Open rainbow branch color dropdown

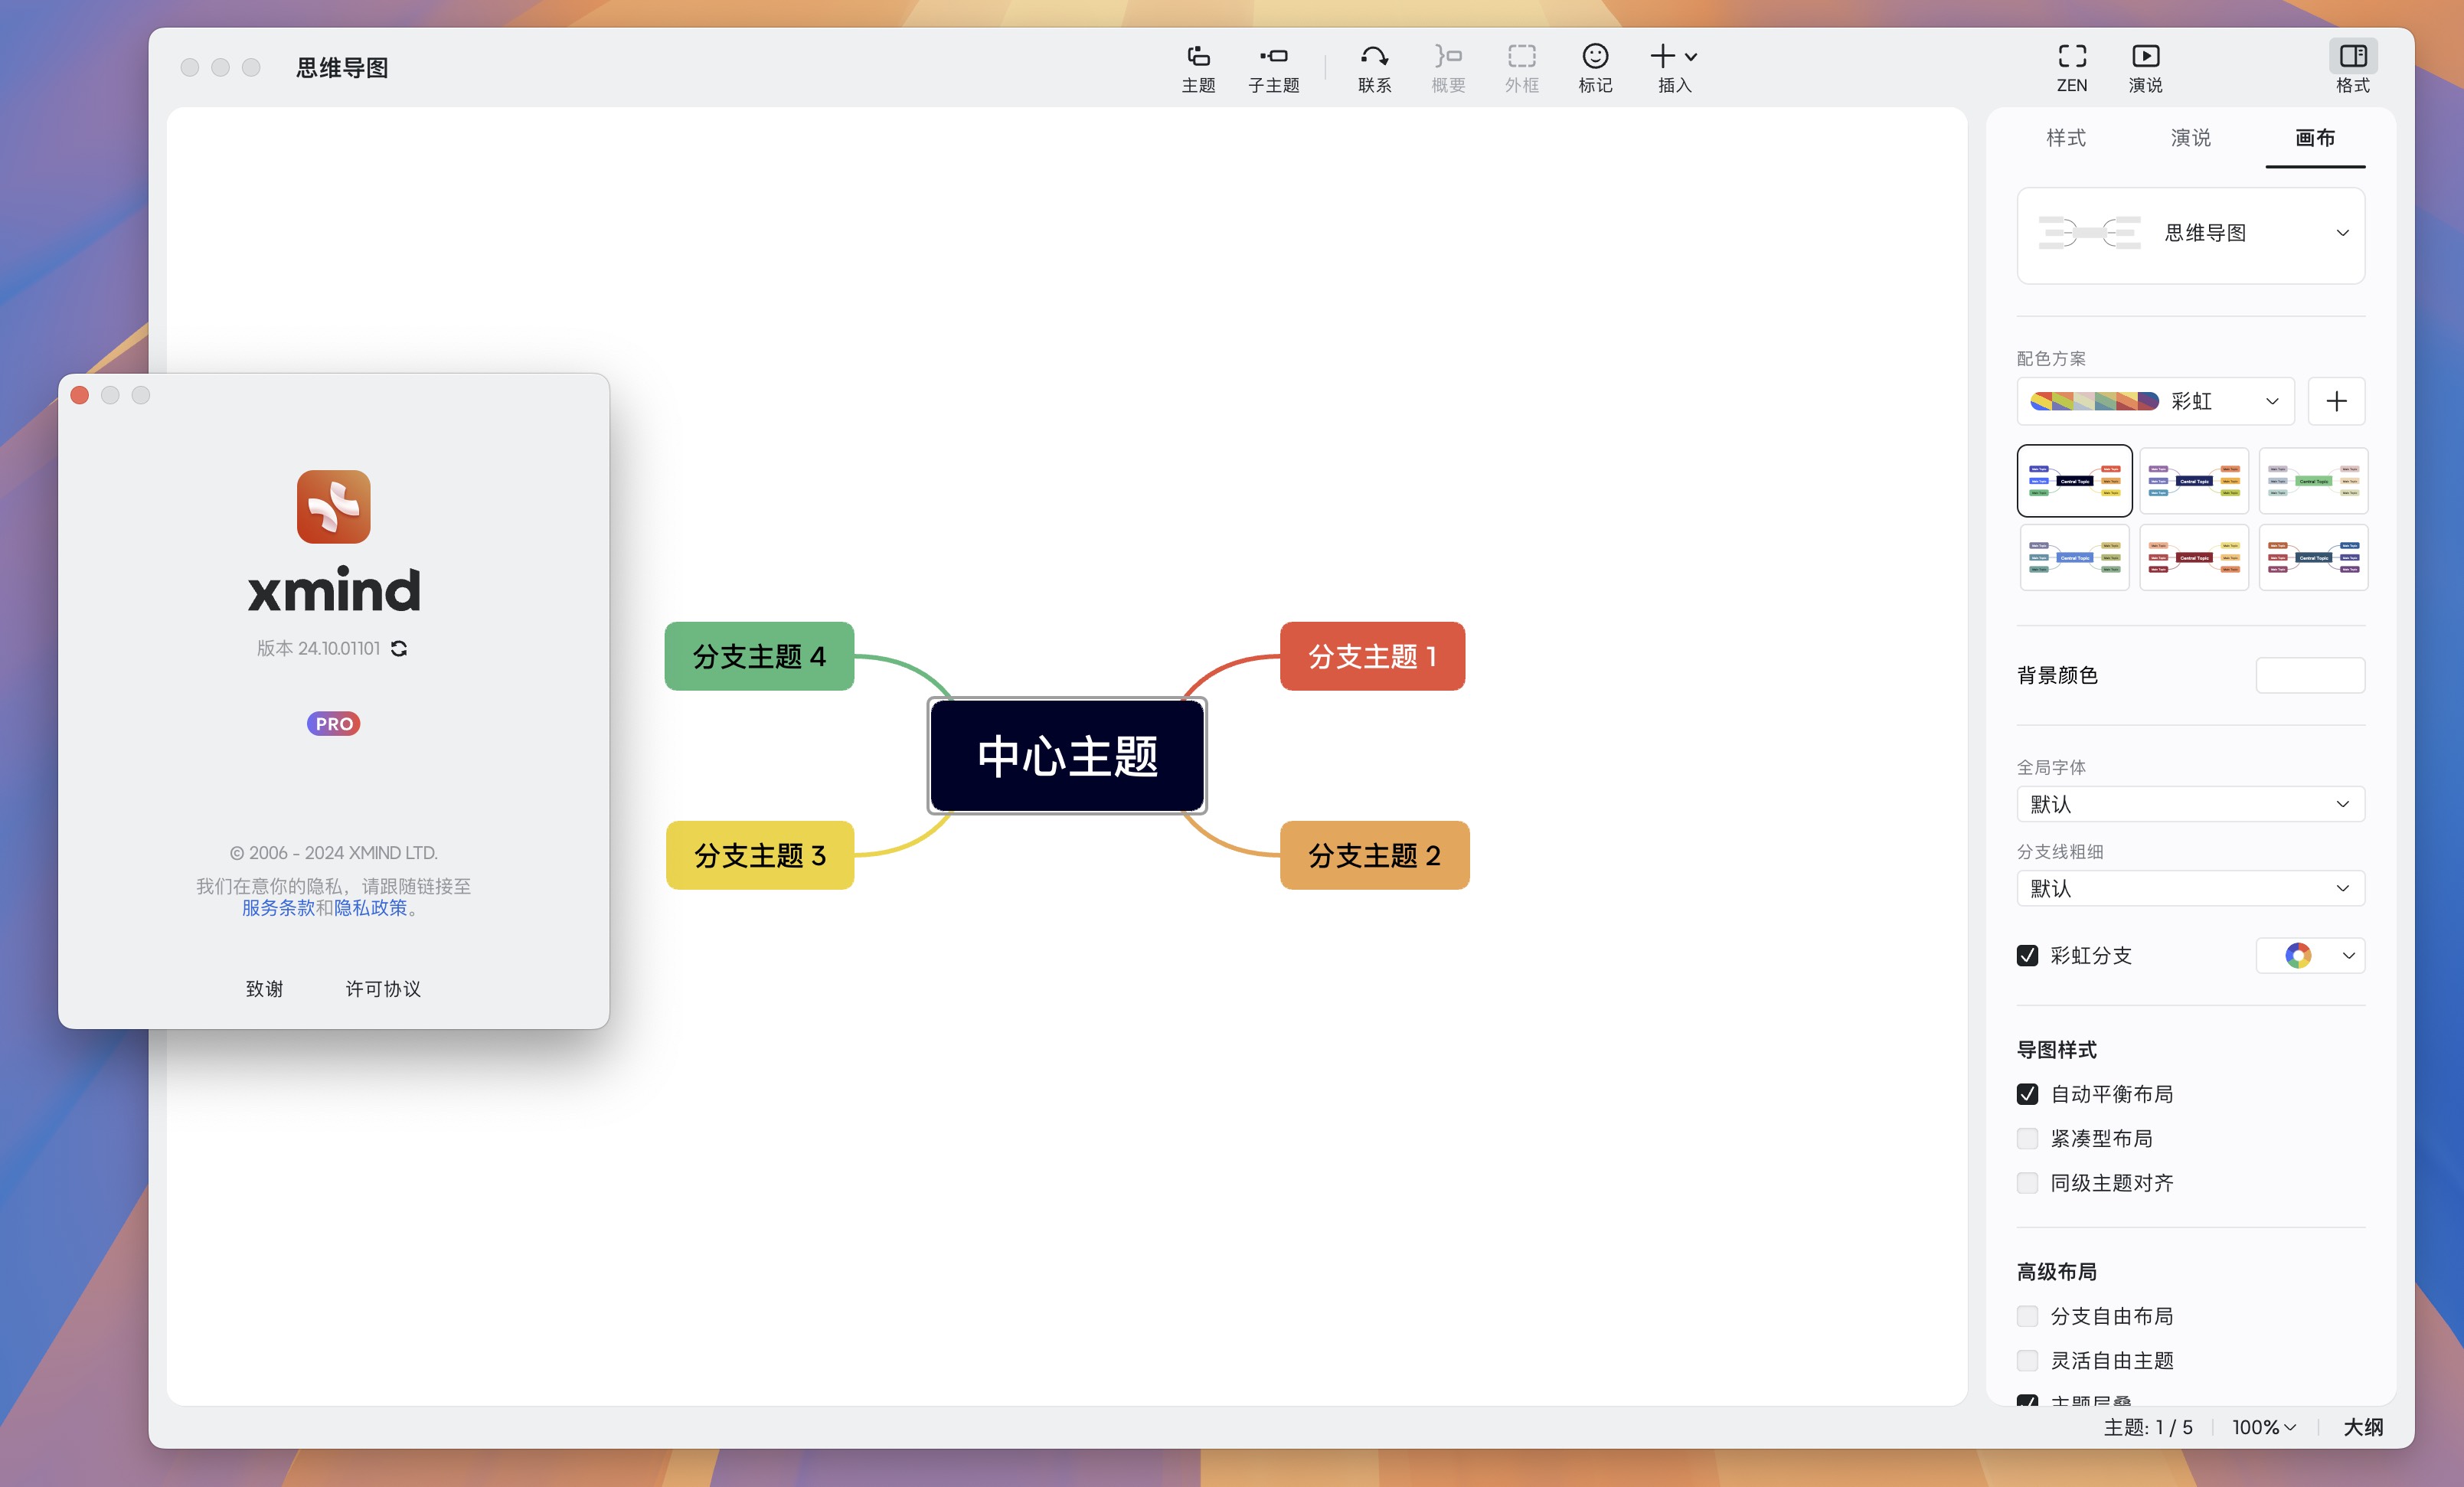coord(2310,956)
